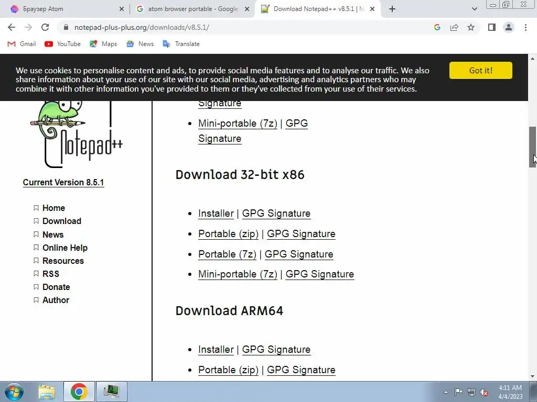This screenshot has height=402, width=537.
Task: Click the Google icon in address bar
Action: (x=437, y=27)
